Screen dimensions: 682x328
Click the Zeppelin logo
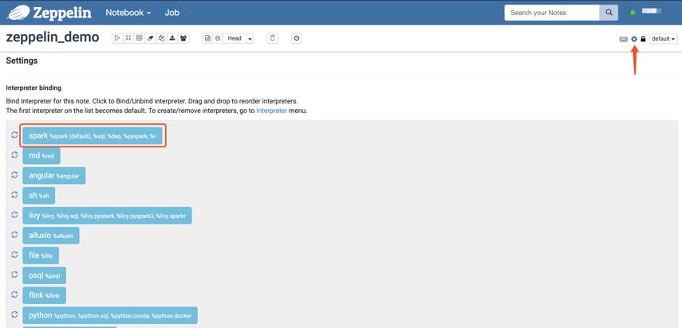tap(49, 13)
